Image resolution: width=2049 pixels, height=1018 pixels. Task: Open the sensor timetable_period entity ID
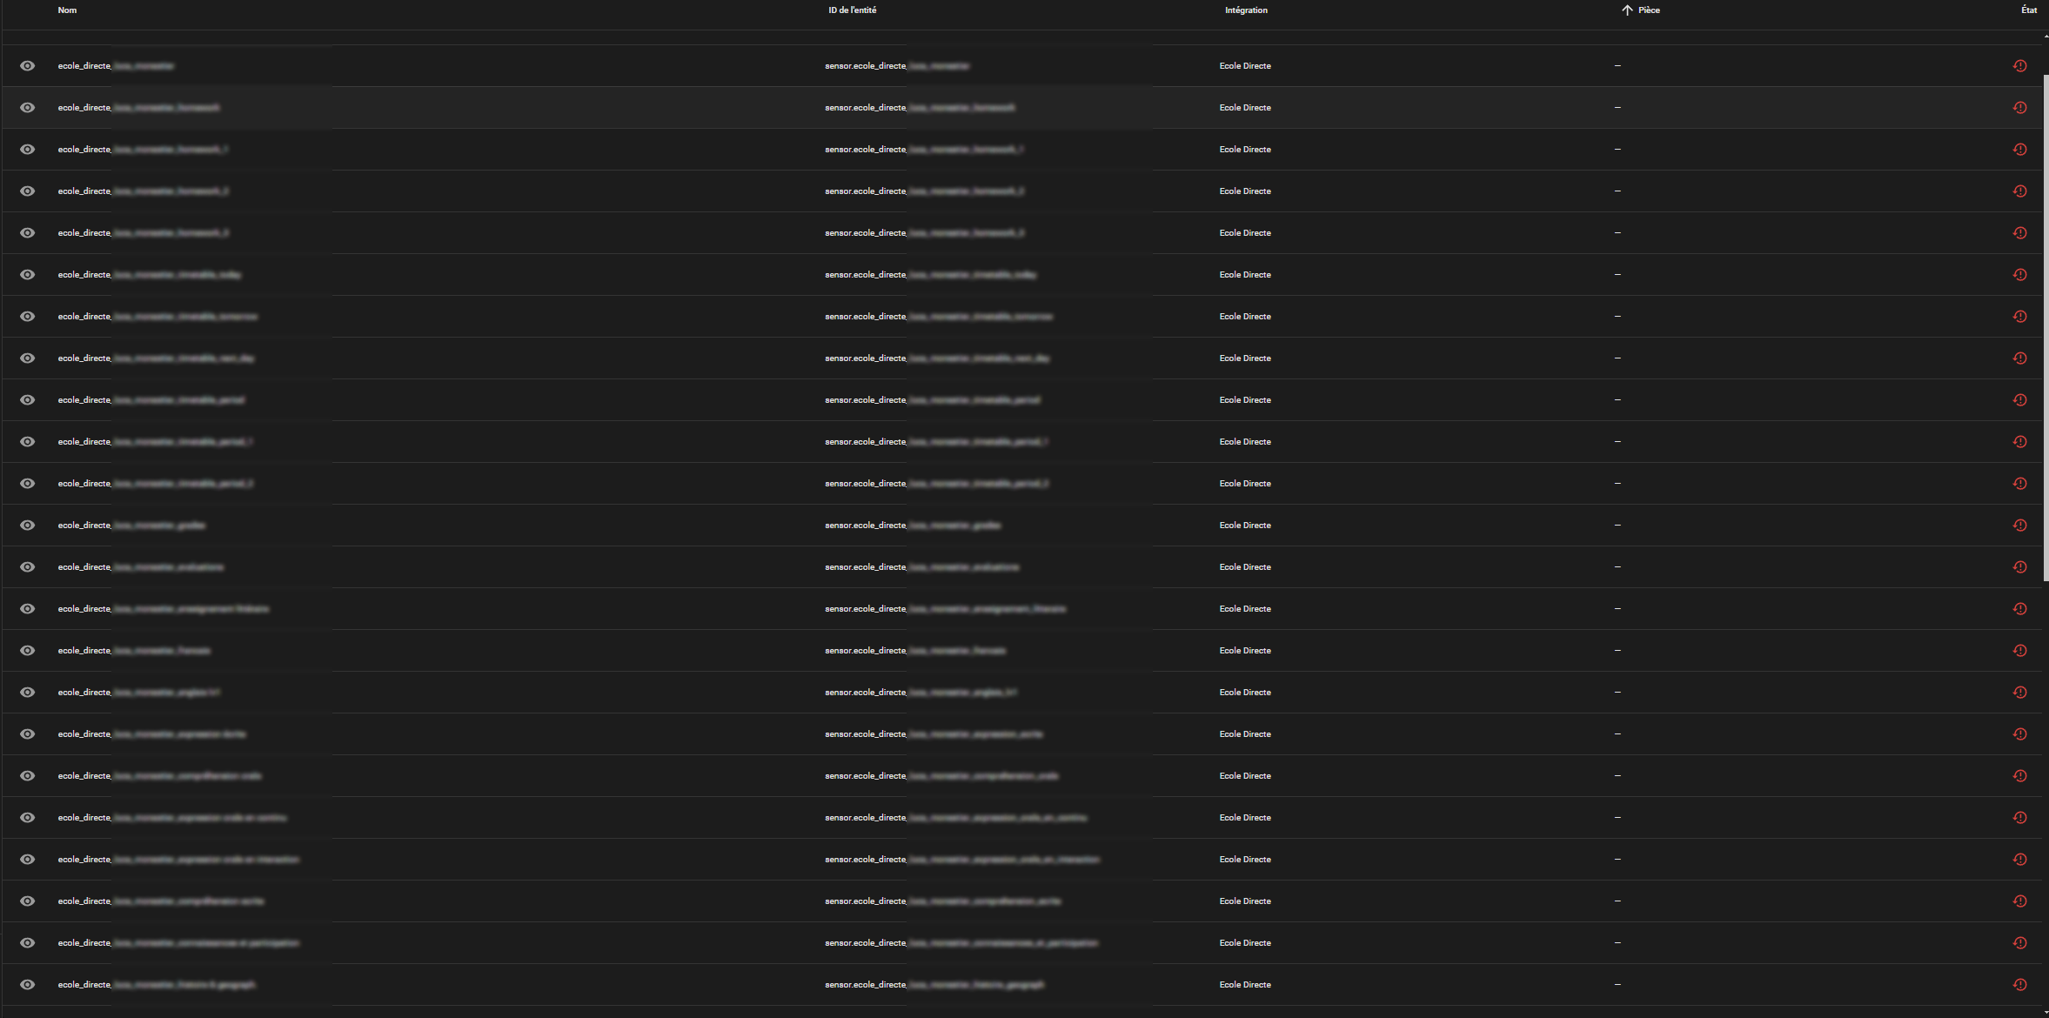(932, 400)
